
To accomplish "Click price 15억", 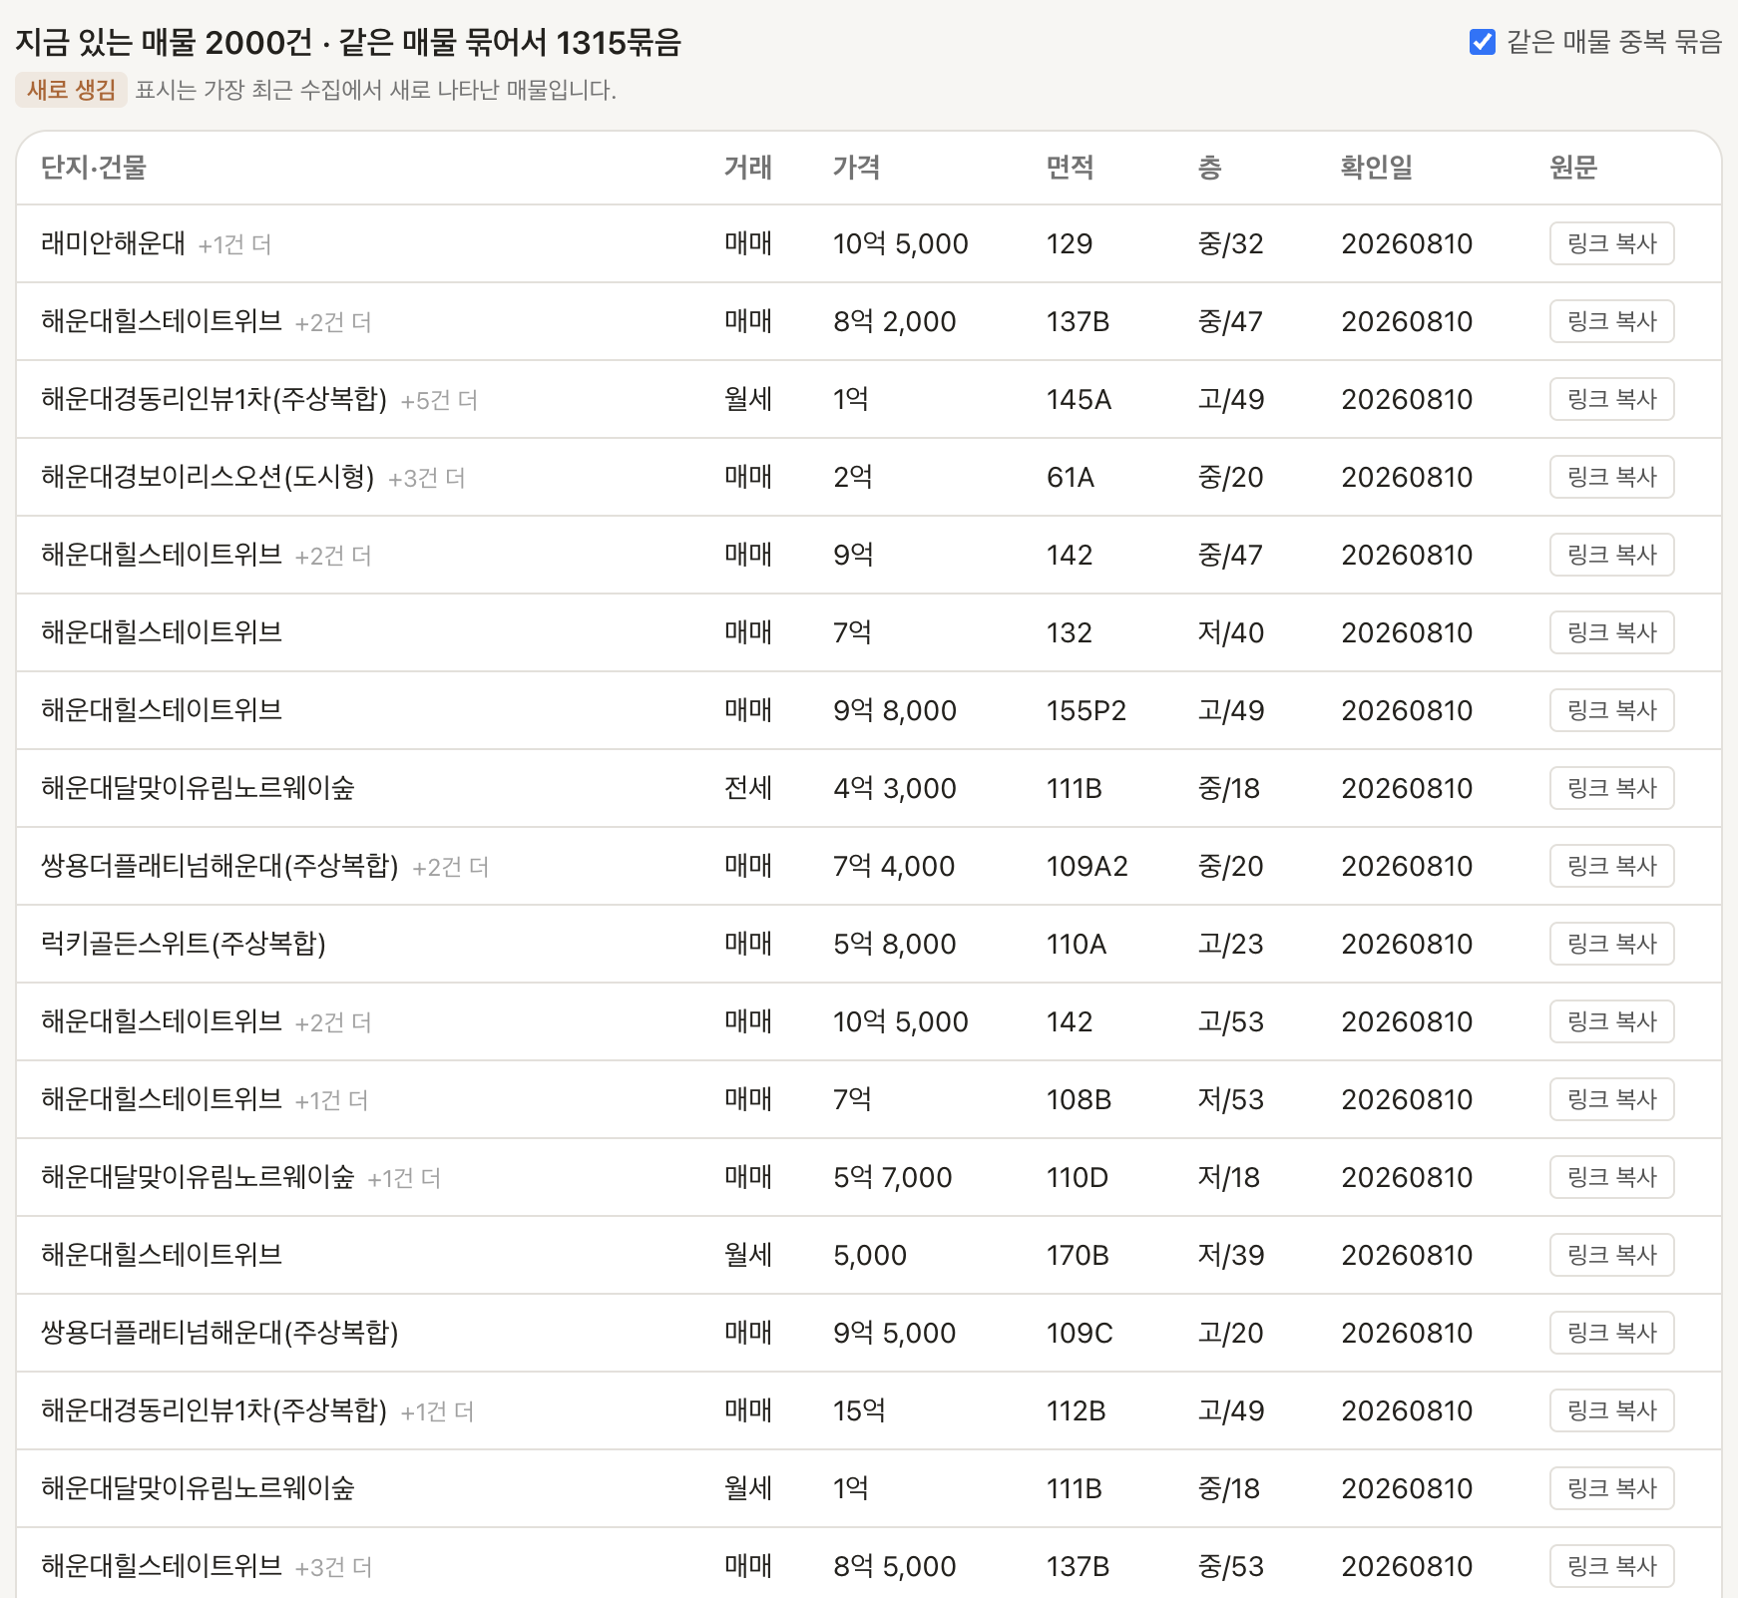I will tap(859, 1410).
